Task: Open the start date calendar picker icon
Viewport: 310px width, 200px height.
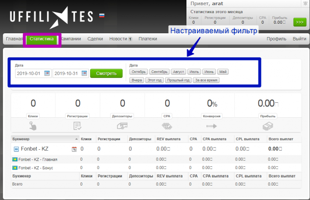Action: click(47, 73)
